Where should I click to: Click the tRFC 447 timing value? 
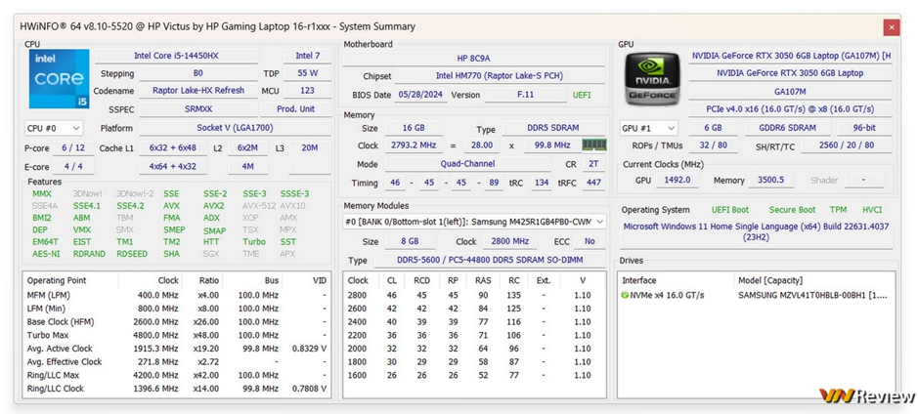(x=593, y=183)
